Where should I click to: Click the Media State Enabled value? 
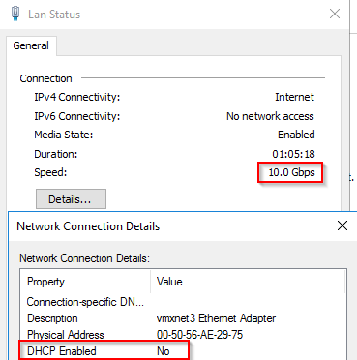(x=296, y=135)
